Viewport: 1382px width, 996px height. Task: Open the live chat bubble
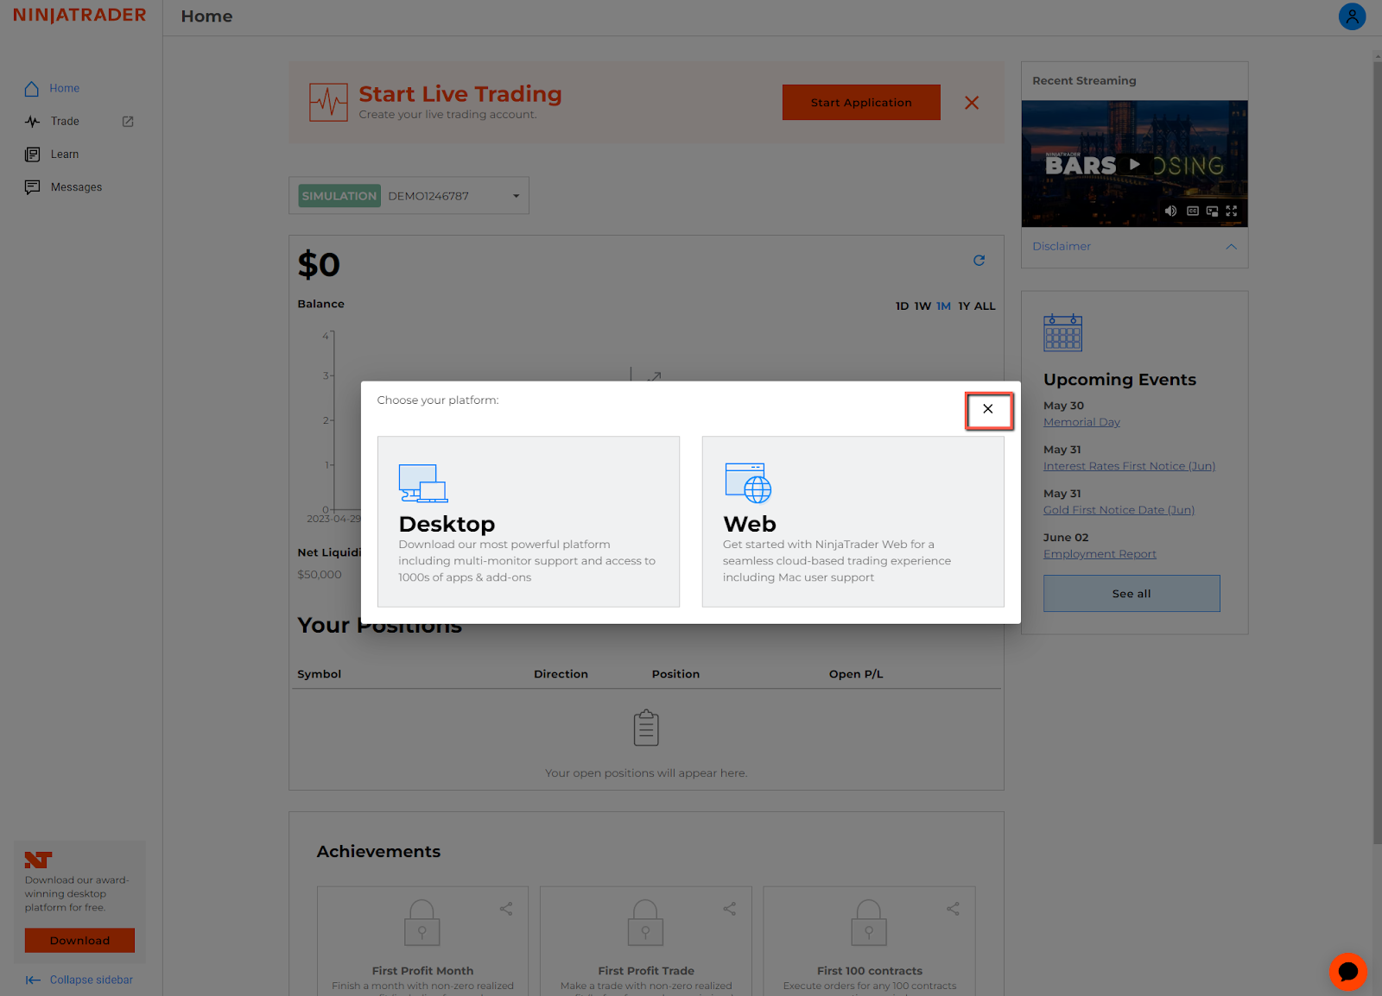(1348, 972)
